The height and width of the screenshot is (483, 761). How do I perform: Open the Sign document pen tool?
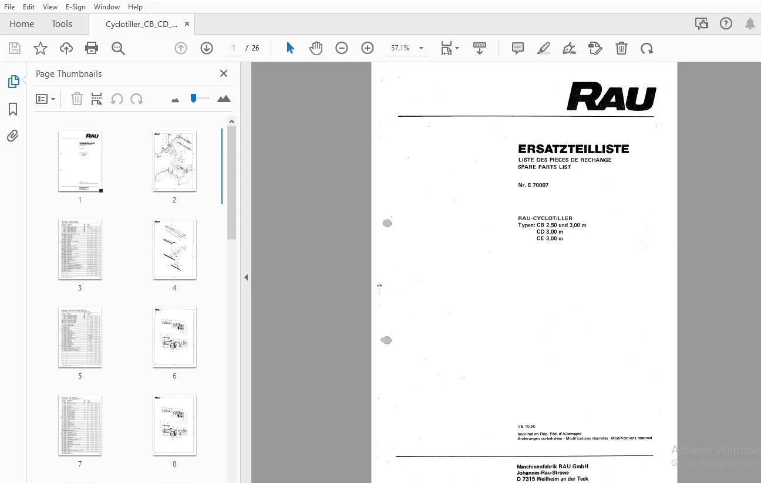click(569, 48)
